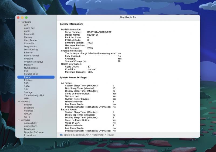This screenshot has height=152, width=216.
Task: Click the Hardware section label
Action: point(26,22)
